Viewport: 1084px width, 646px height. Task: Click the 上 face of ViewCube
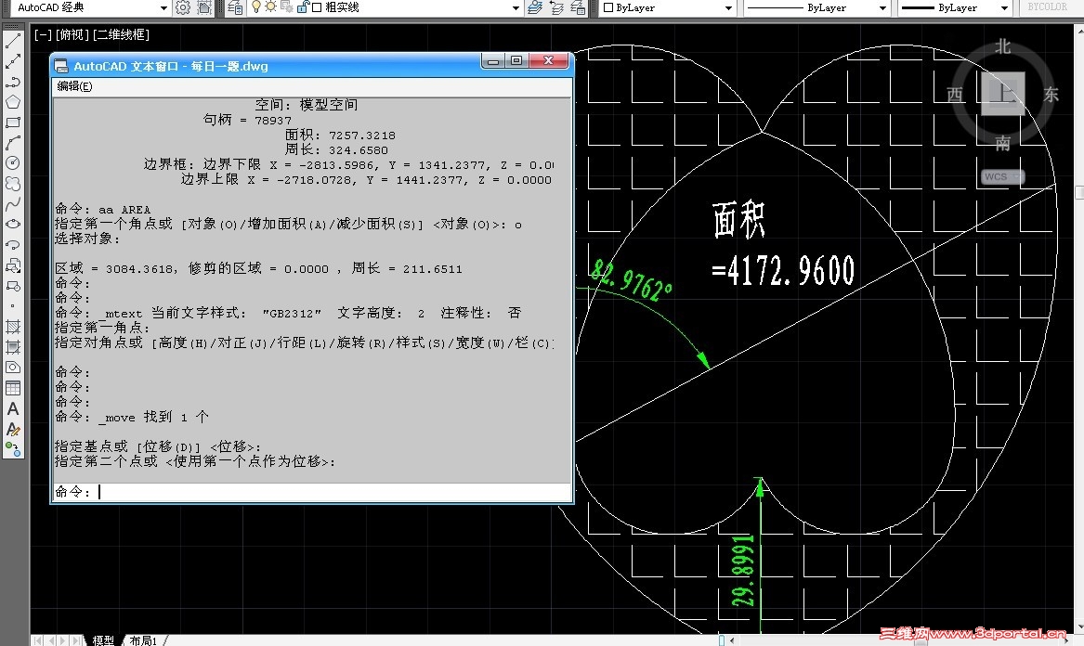[x=1002, y=93]
